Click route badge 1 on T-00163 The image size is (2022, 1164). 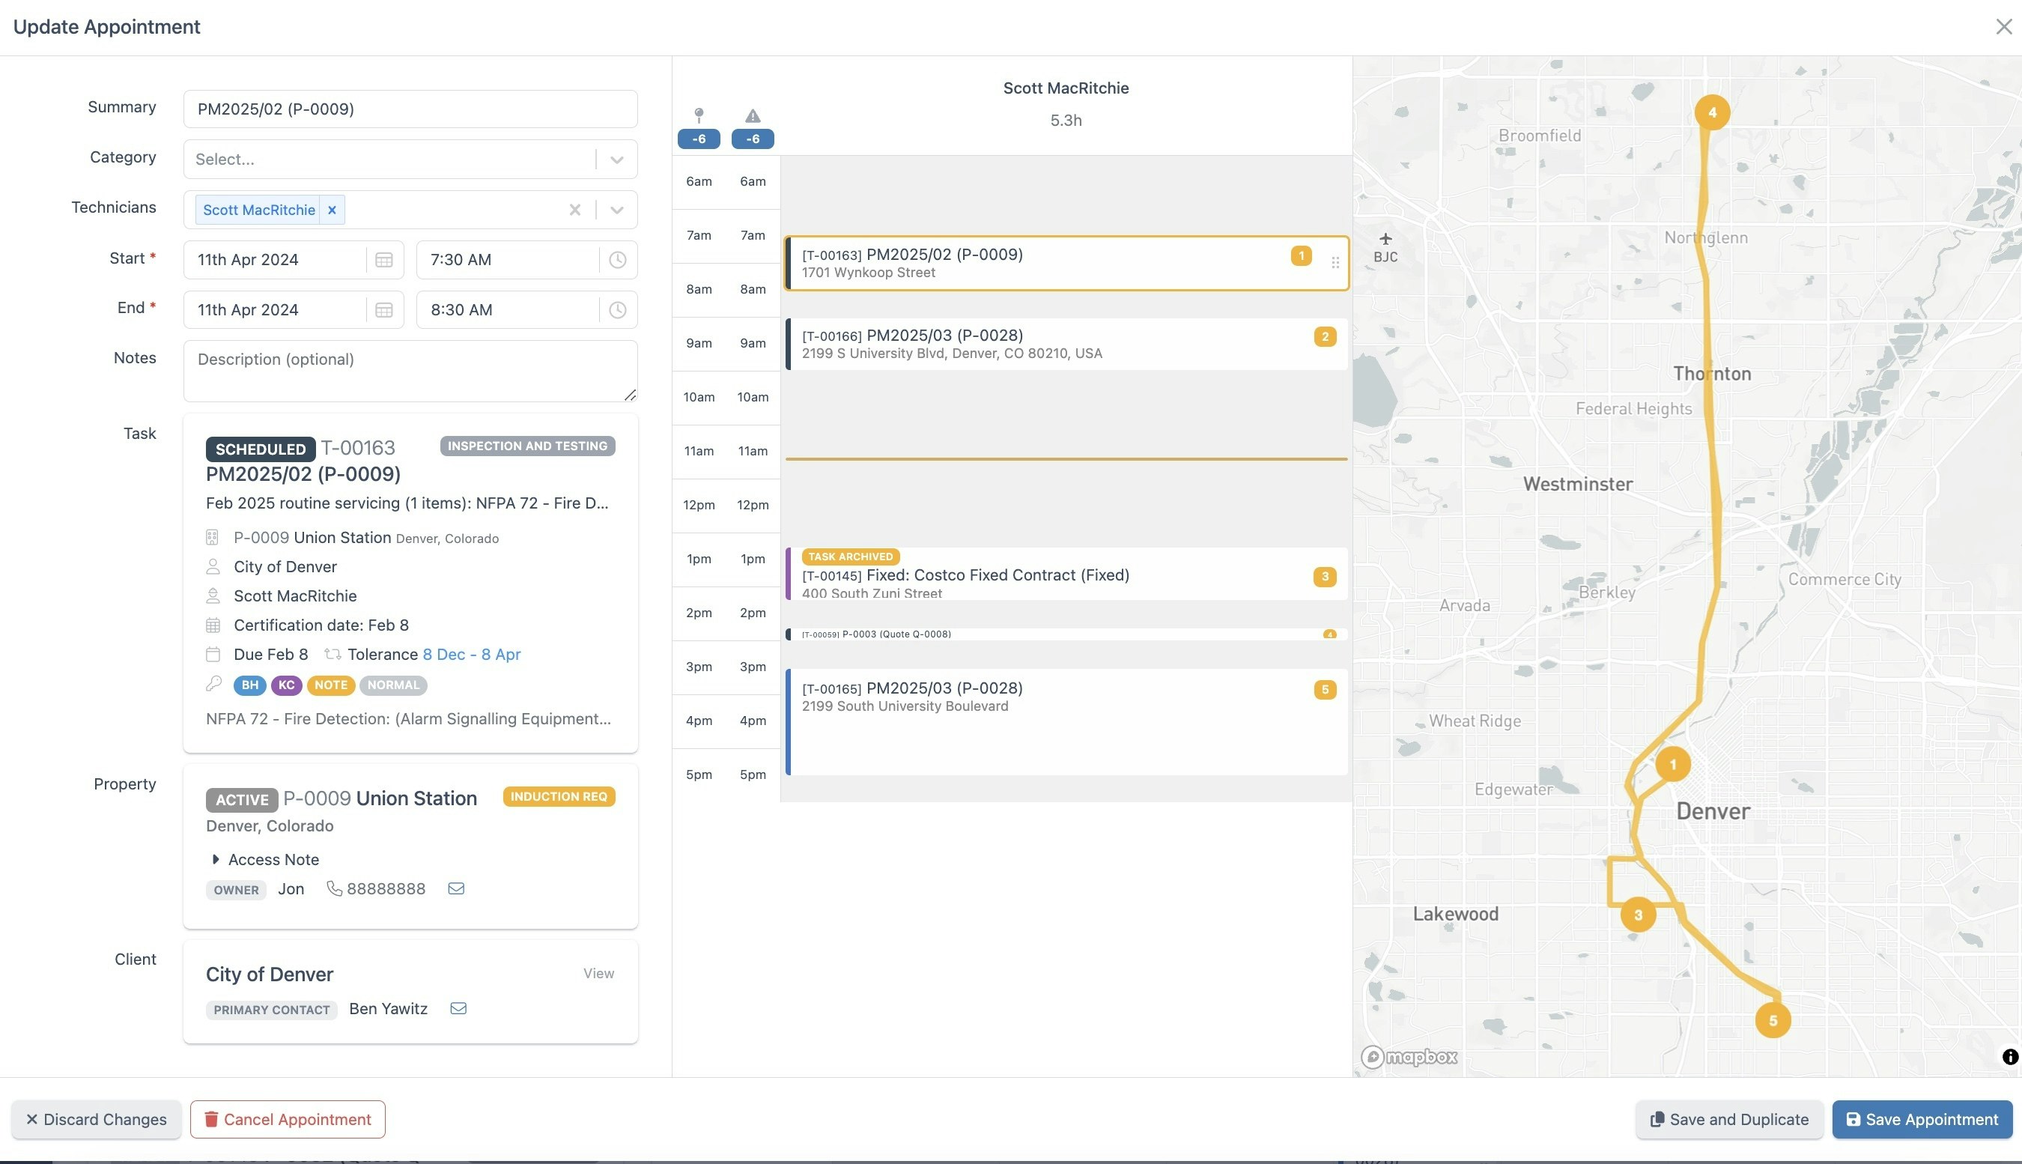pyautogui.click(x=1300, y=256)
